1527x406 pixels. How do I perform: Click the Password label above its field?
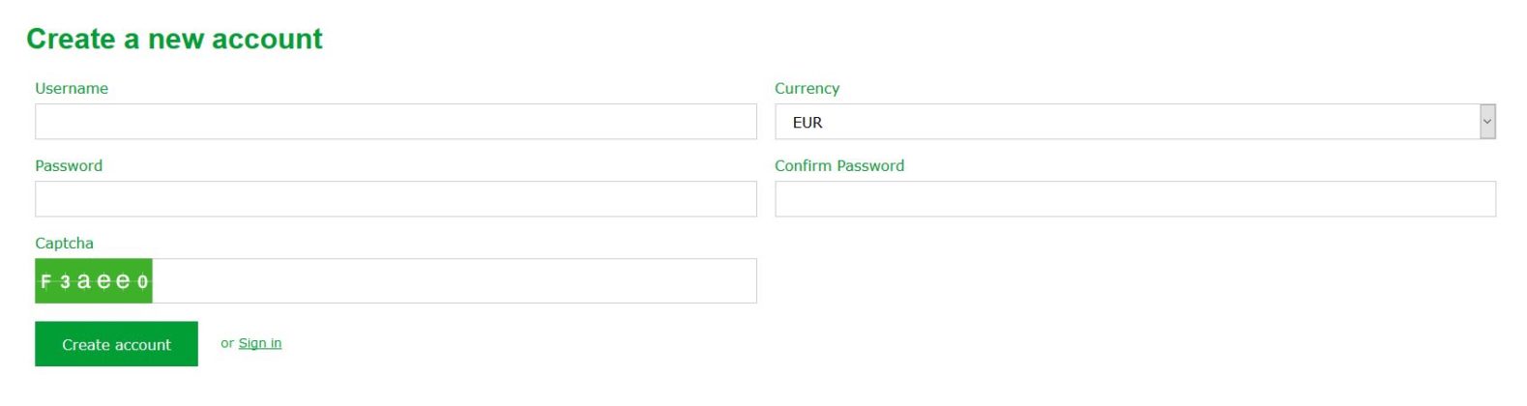pyautogui.click(x=69, y=165)
